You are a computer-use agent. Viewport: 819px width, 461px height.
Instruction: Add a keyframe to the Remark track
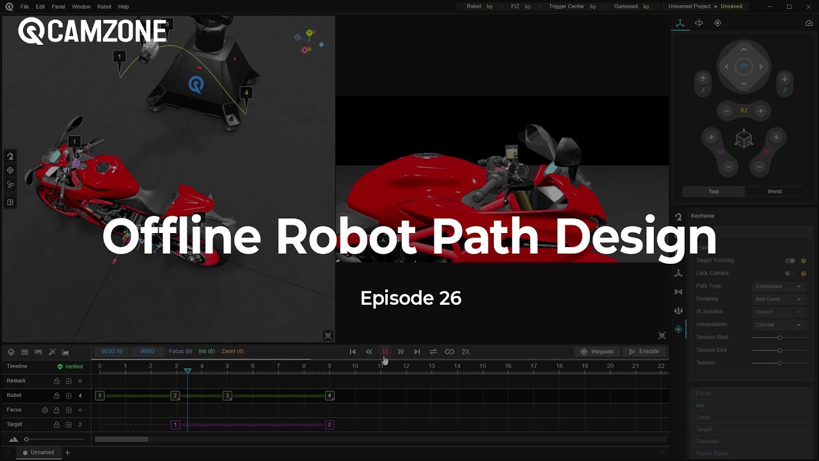tap(68, 381)
